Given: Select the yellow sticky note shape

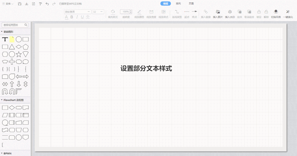Looking at the screenshot, I should [12, 39].
